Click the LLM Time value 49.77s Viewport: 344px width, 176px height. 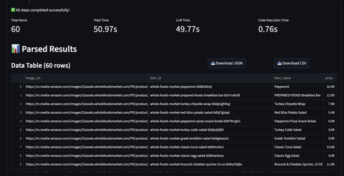(187, 29)
